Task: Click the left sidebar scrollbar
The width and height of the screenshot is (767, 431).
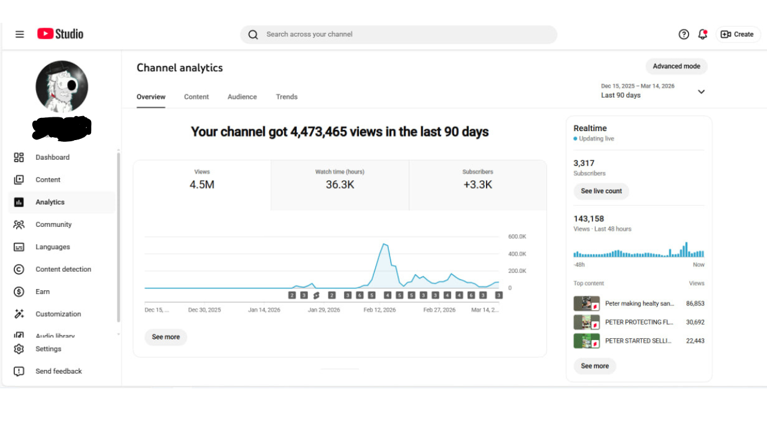Action: [x=118, y=239]
